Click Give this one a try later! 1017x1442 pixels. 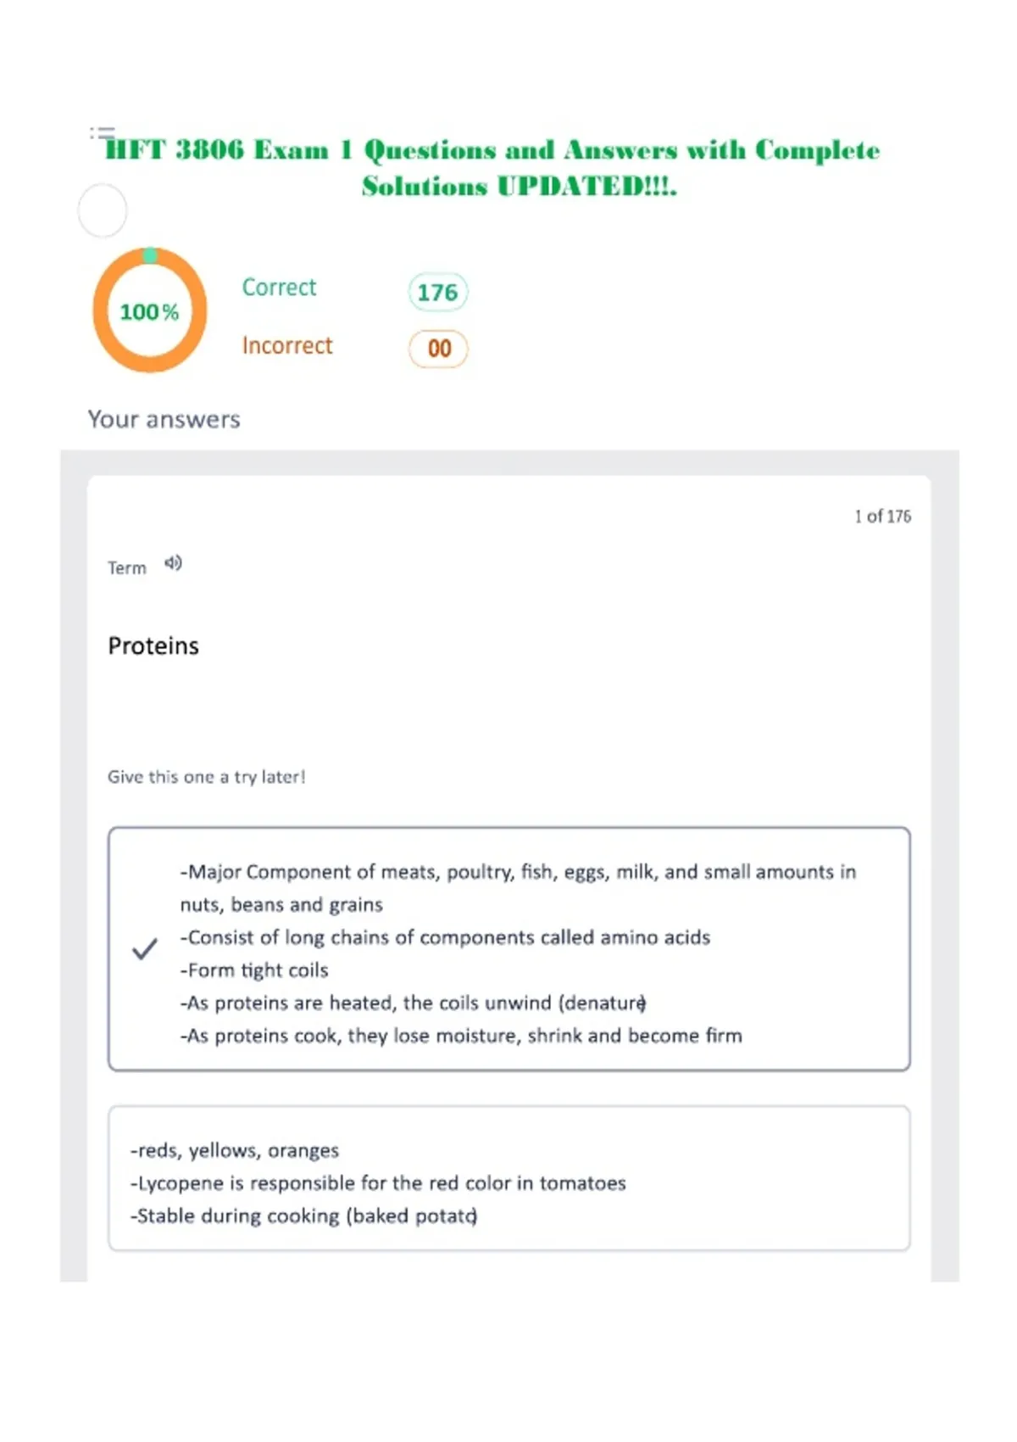[x=207, y=777]
